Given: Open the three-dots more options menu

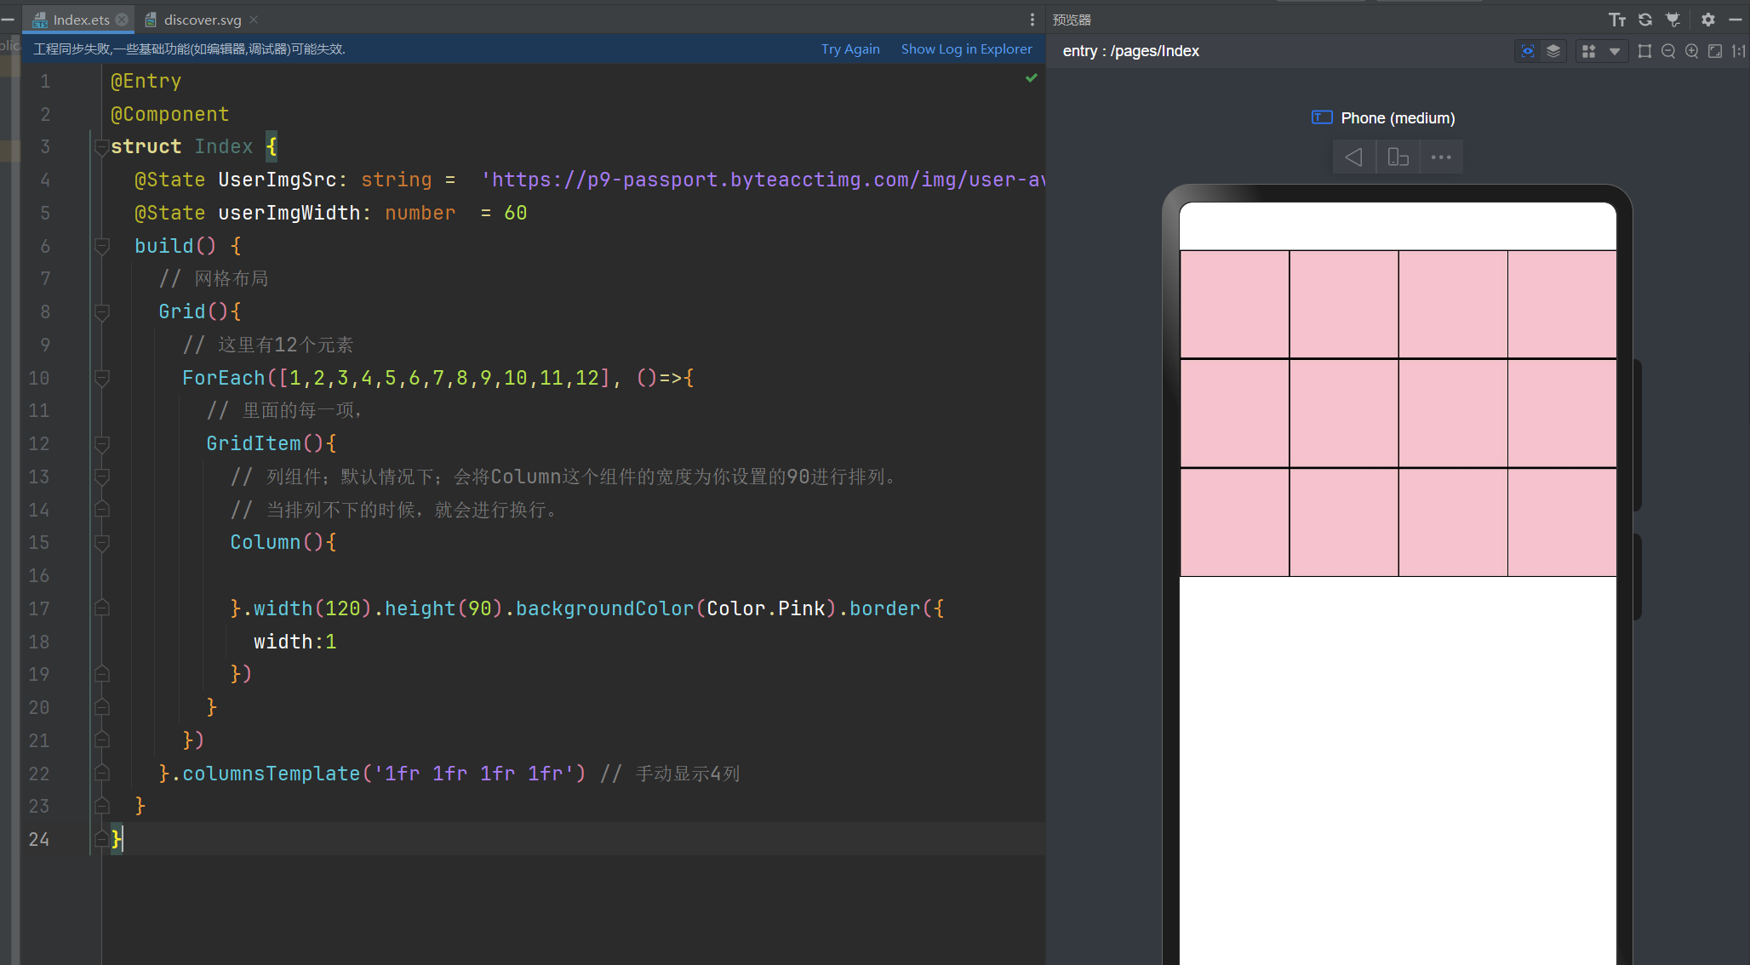Looking at the screenshot, I should 1441,157.
